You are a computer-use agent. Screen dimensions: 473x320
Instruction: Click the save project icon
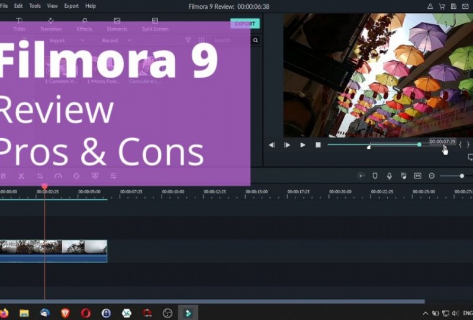click(453, 7)
